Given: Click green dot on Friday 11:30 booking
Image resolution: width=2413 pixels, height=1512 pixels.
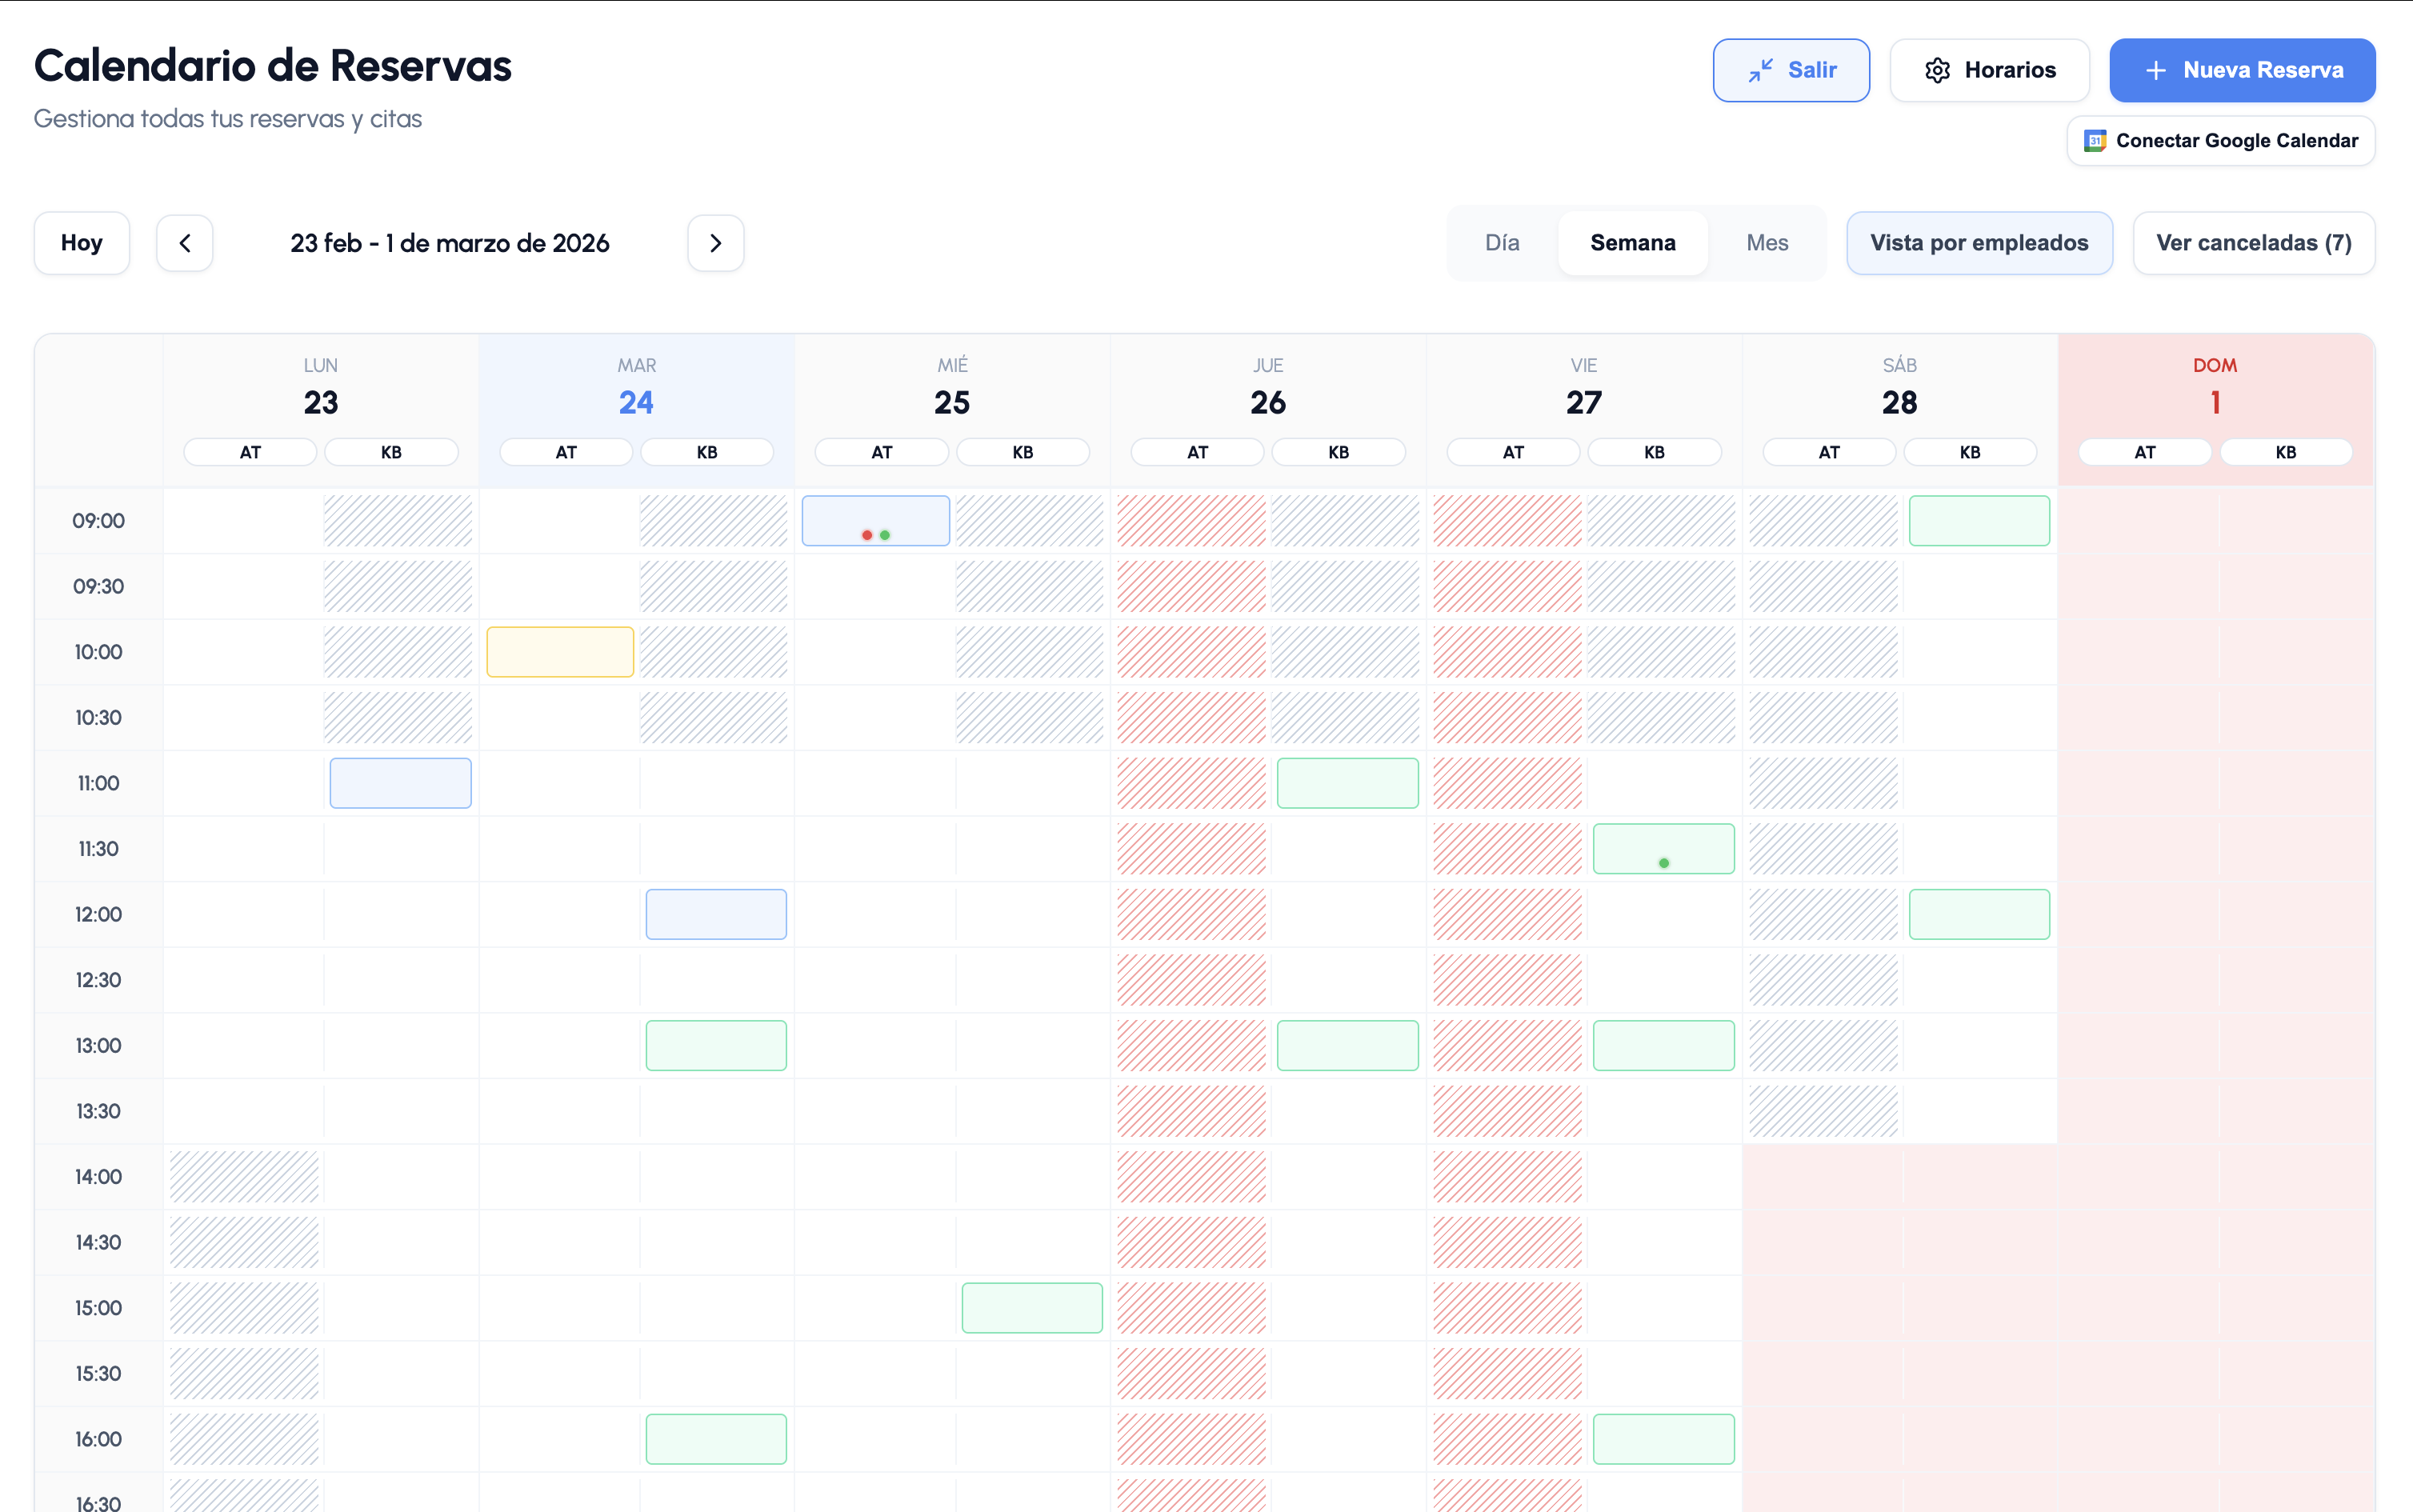Looking at the screenshot, I should click(1663, 863).
